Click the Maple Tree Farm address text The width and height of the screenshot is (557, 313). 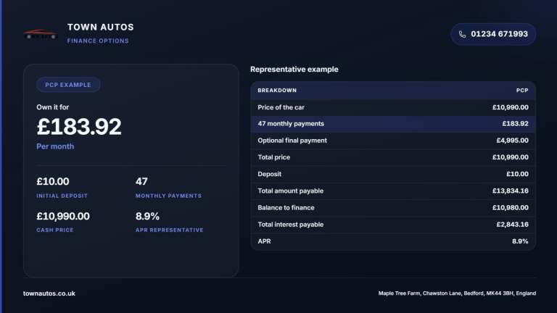pyautogui.click(x=457, y=293)
